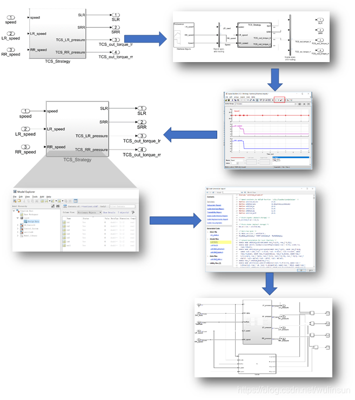The height and width of the screenshot is (400, 355).
Task: Click the SLR outport block in top diagram
Action: pyautogui.click(x=116, y=15)
